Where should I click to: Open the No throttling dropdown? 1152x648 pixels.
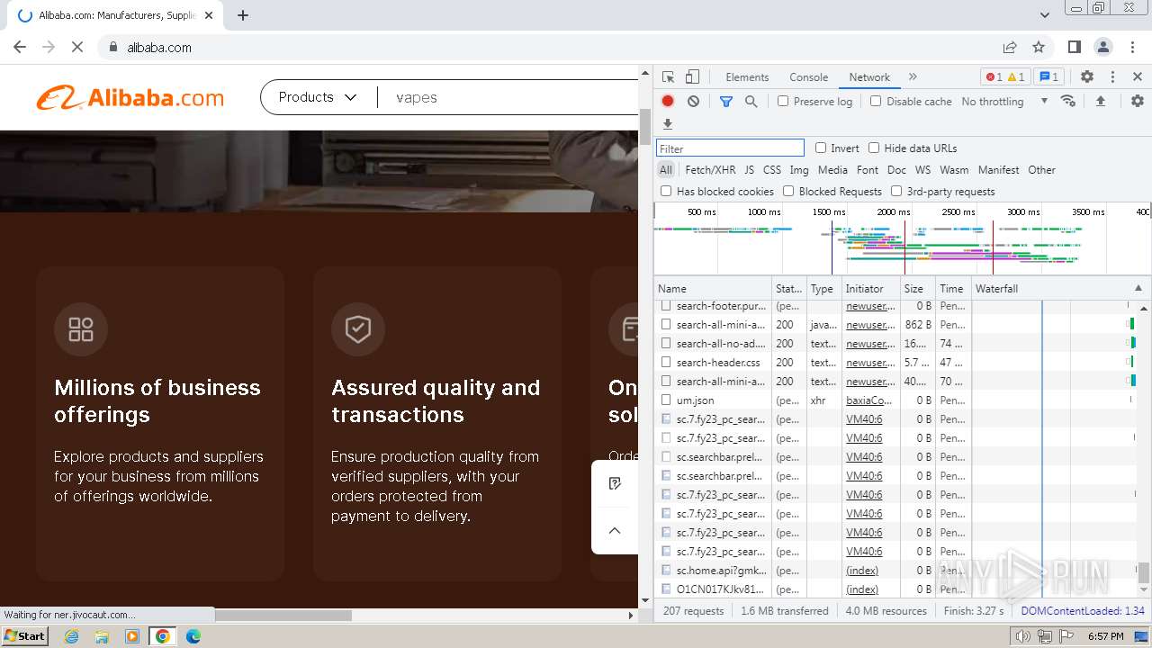coord(1004,102)
